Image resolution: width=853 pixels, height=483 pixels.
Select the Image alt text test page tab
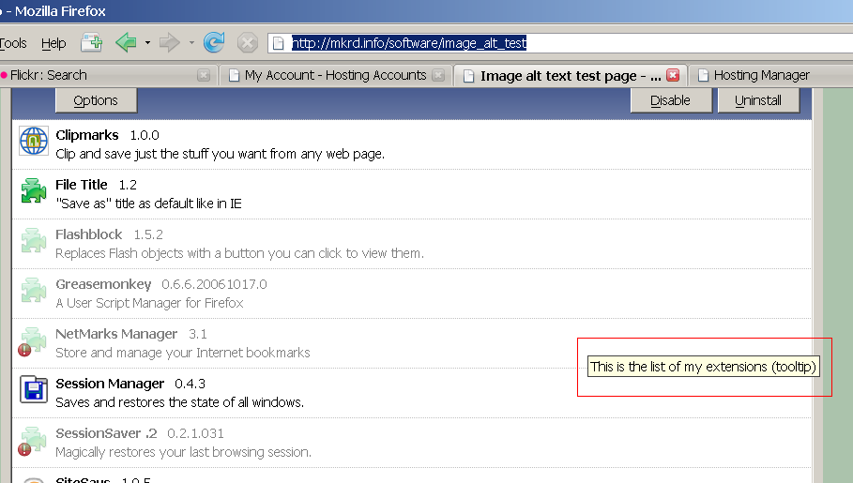[571, 75]
